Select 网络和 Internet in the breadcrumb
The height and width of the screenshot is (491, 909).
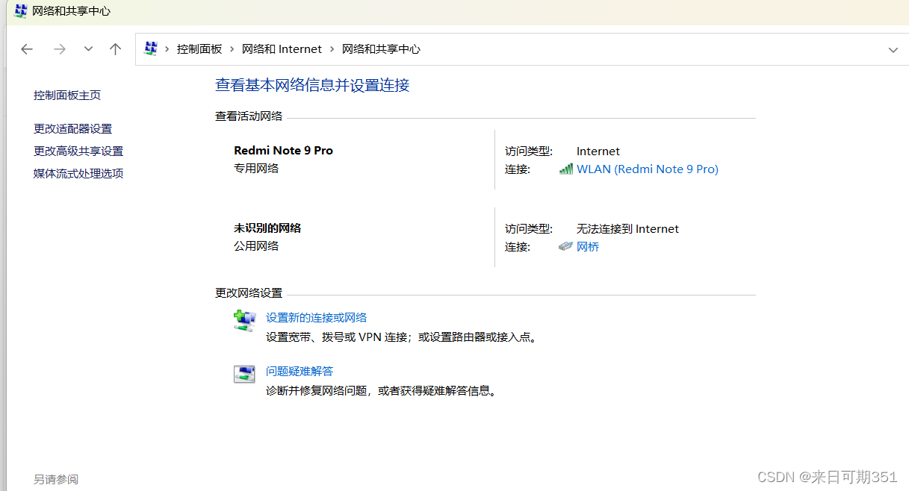pos(282,49)
